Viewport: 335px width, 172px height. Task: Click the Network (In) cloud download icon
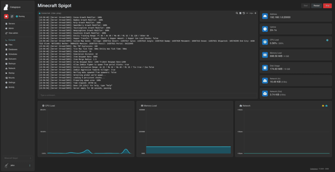pyautogui.click(x=265, y=81)
